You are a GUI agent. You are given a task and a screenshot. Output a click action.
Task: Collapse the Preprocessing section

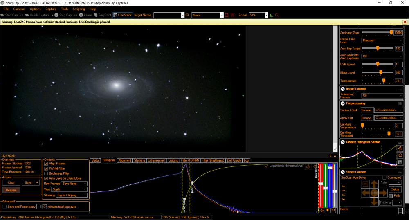coord(343,103)
